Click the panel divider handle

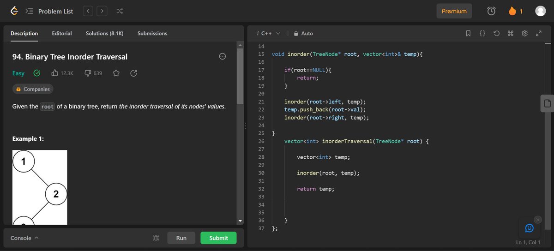pos(245,125)
